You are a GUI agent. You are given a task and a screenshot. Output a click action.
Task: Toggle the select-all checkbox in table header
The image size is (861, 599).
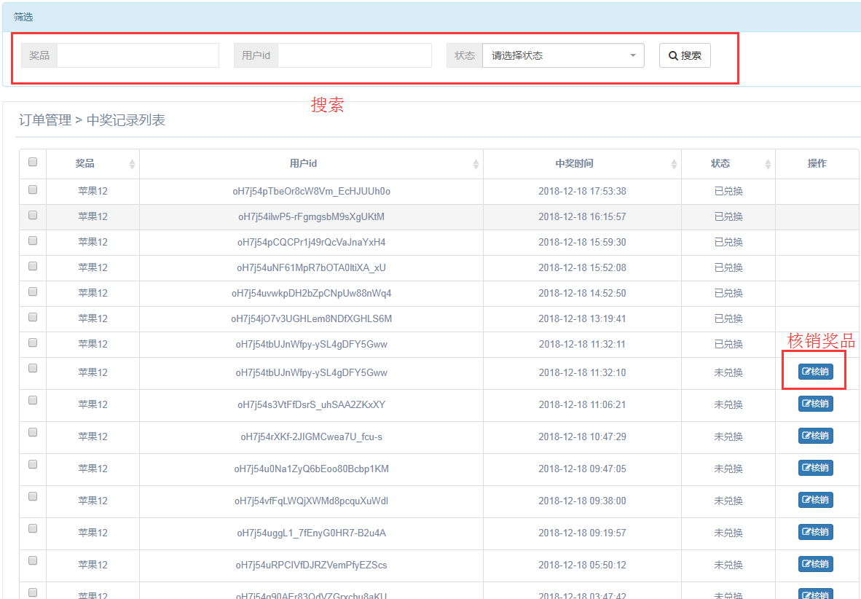[33, 163]
